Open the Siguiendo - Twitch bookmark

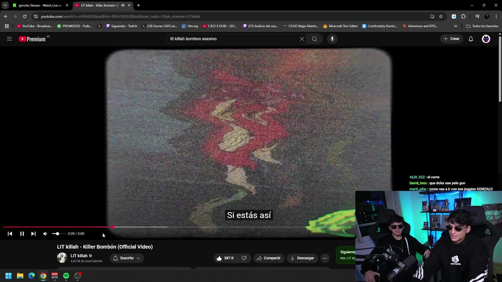[122, 26]
